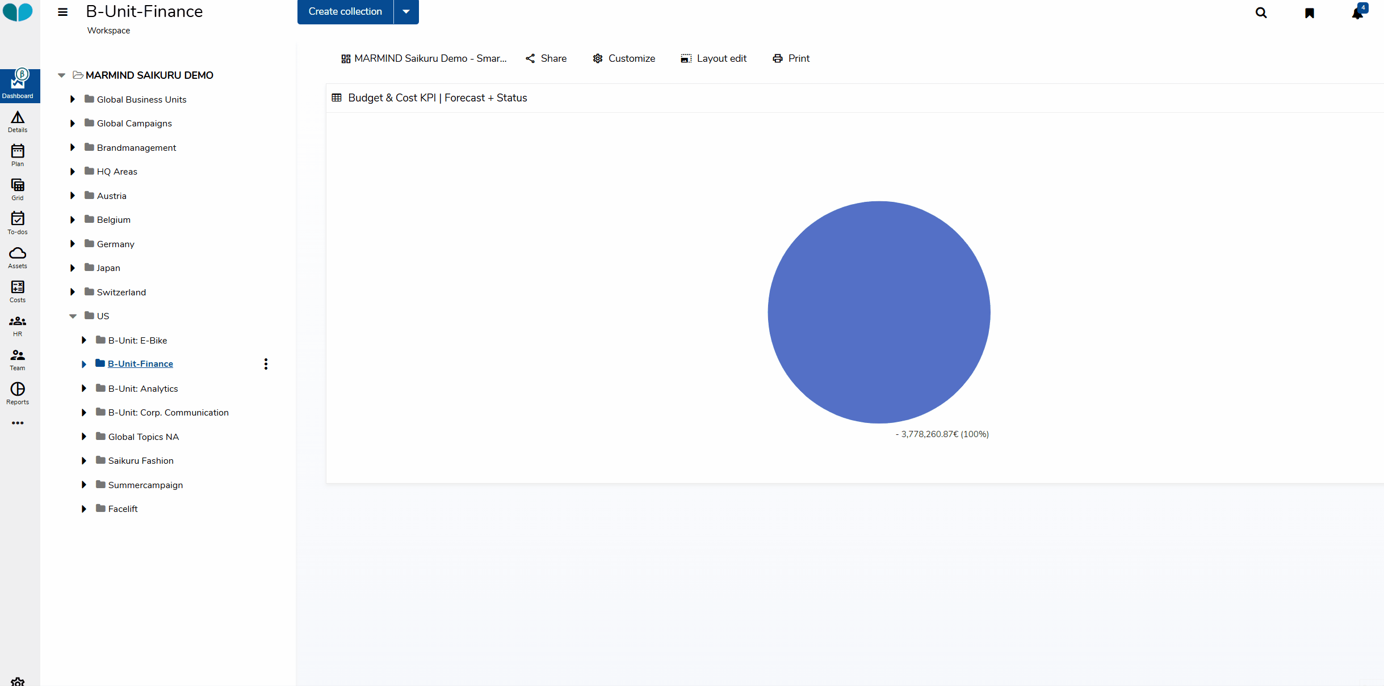
Task: Select the Saikuru Fashion folder
Action: pyautogui.click(x=141, y=461)
